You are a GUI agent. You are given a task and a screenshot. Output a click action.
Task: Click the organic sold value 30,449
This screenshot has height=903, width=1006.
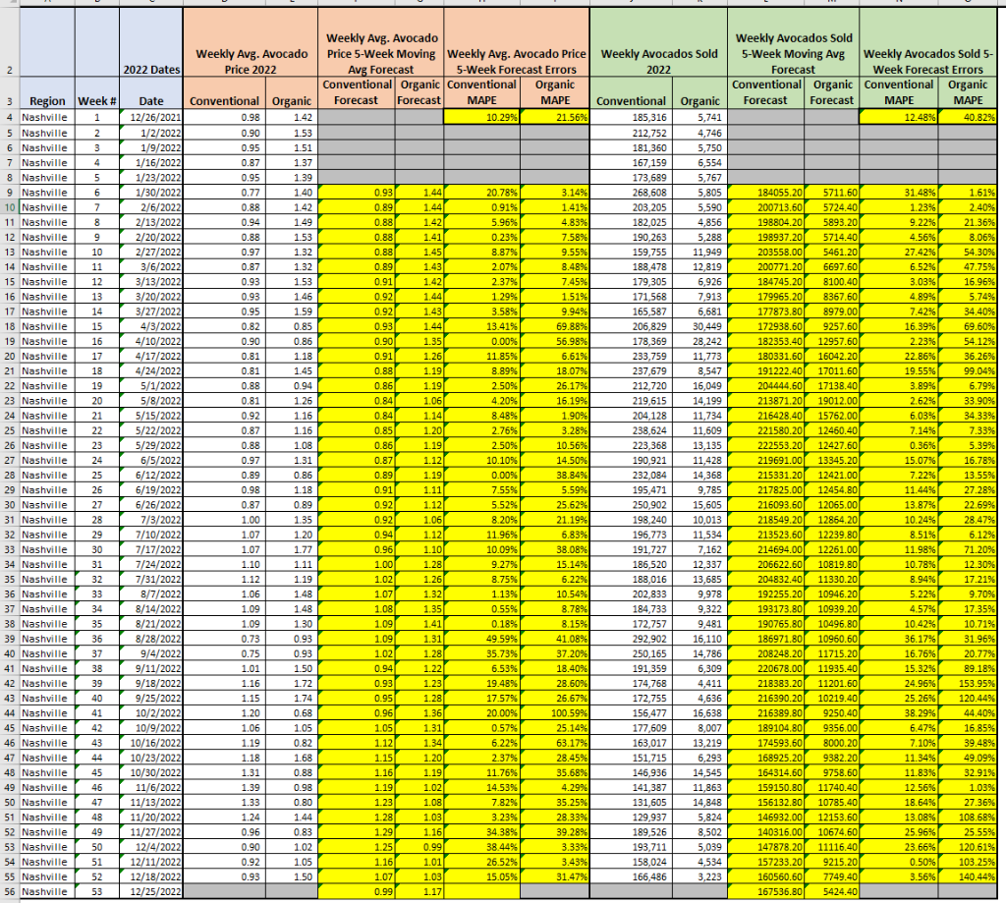(699, 326)
